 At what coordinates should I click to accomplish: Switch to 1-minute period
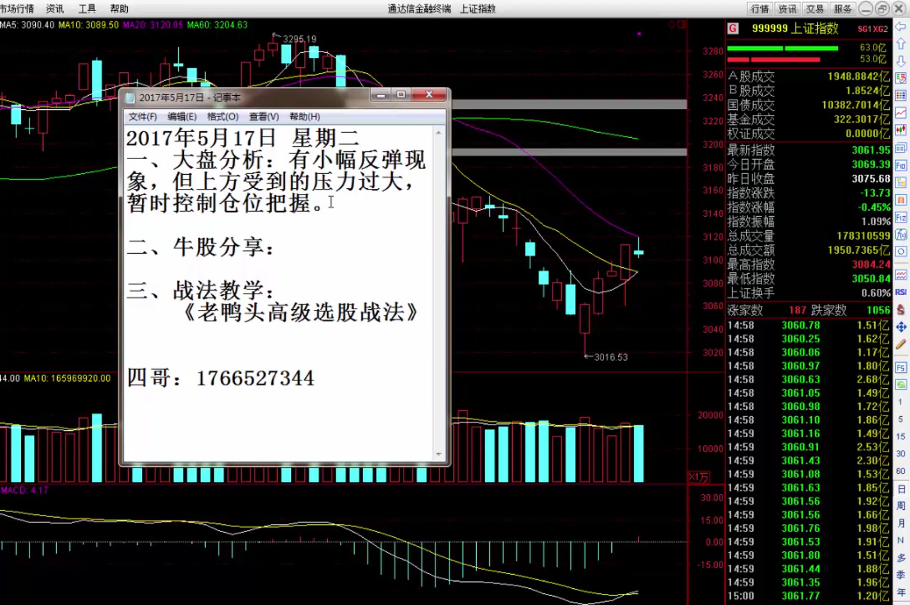(901, 402)
